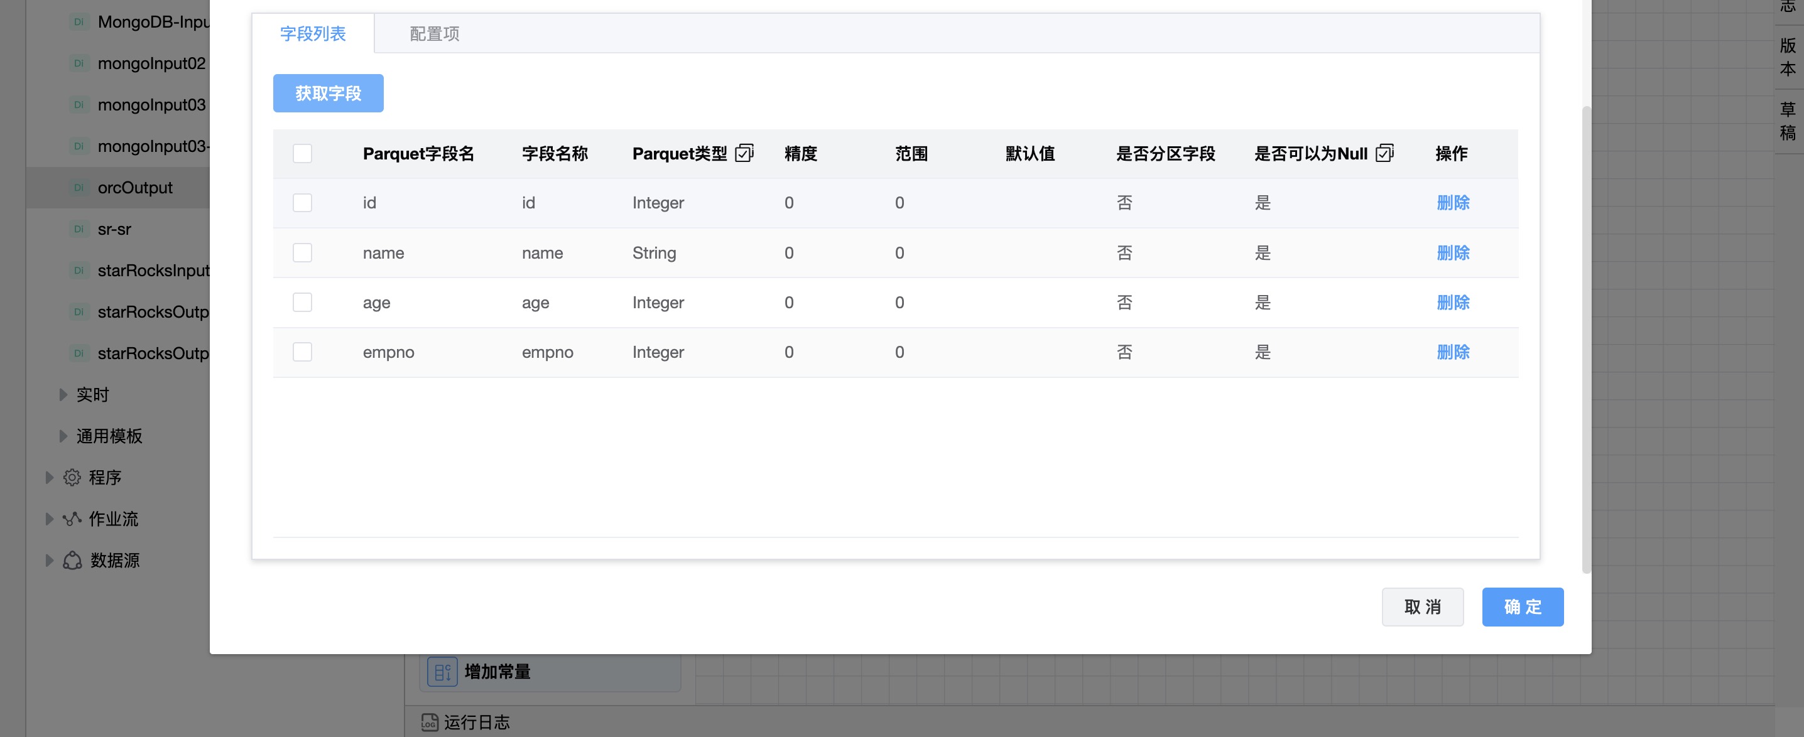Image resolution: width=1804 pixels, height=737 pixels.
Task: Switch to the 配置项 tab
Action: pos(433,34)
